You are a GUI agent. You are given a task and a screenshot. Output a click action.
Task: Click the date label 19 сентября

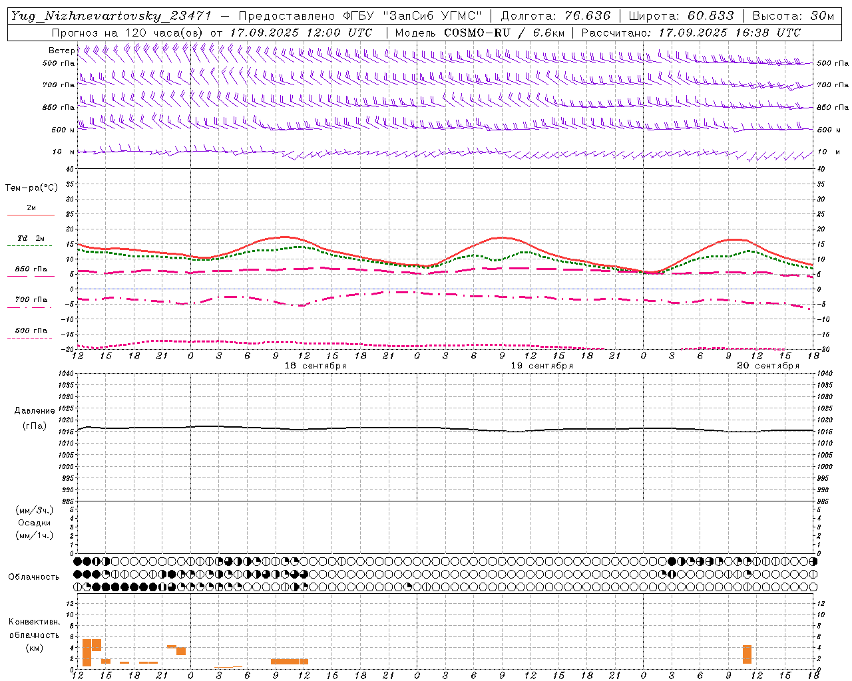pyautogui.click(x=542, y=366)
